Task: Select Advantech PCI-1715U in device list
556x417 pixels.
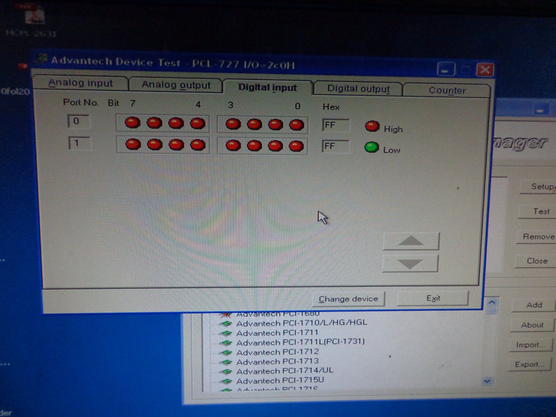Action: tap(280, 381)
